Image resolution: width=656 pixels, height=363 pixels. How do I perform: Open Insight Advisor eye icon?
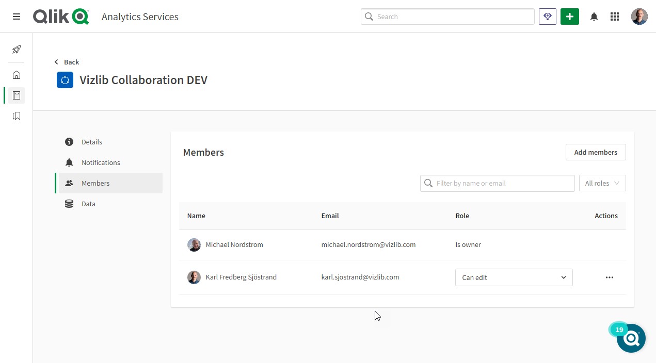548,16
